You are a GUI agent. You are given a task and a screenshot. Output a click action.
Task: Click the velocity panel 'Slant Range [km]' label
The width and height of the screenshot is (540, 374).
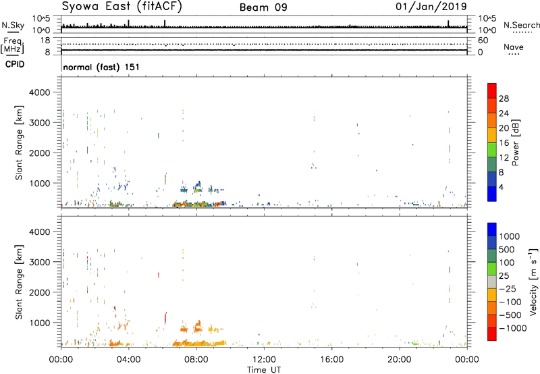coord(19,282)
